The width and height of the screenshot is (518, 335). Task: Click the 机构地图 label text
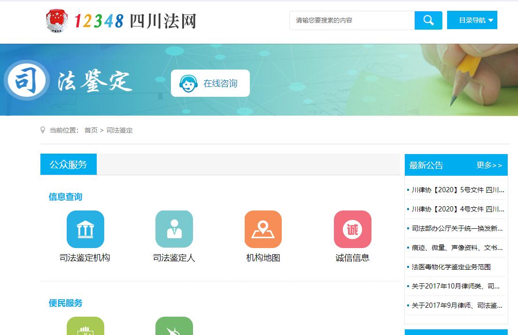point(263,257)
